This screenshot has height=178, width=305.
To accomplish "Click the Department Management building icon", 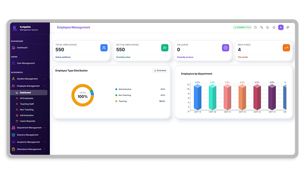I will (14, 128).
